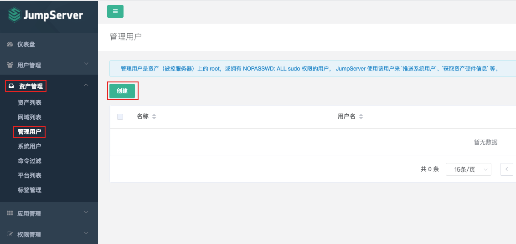Click the user management people icon
Image resolution: width=516 pixels, height=244 pixels.
[10, 65]
